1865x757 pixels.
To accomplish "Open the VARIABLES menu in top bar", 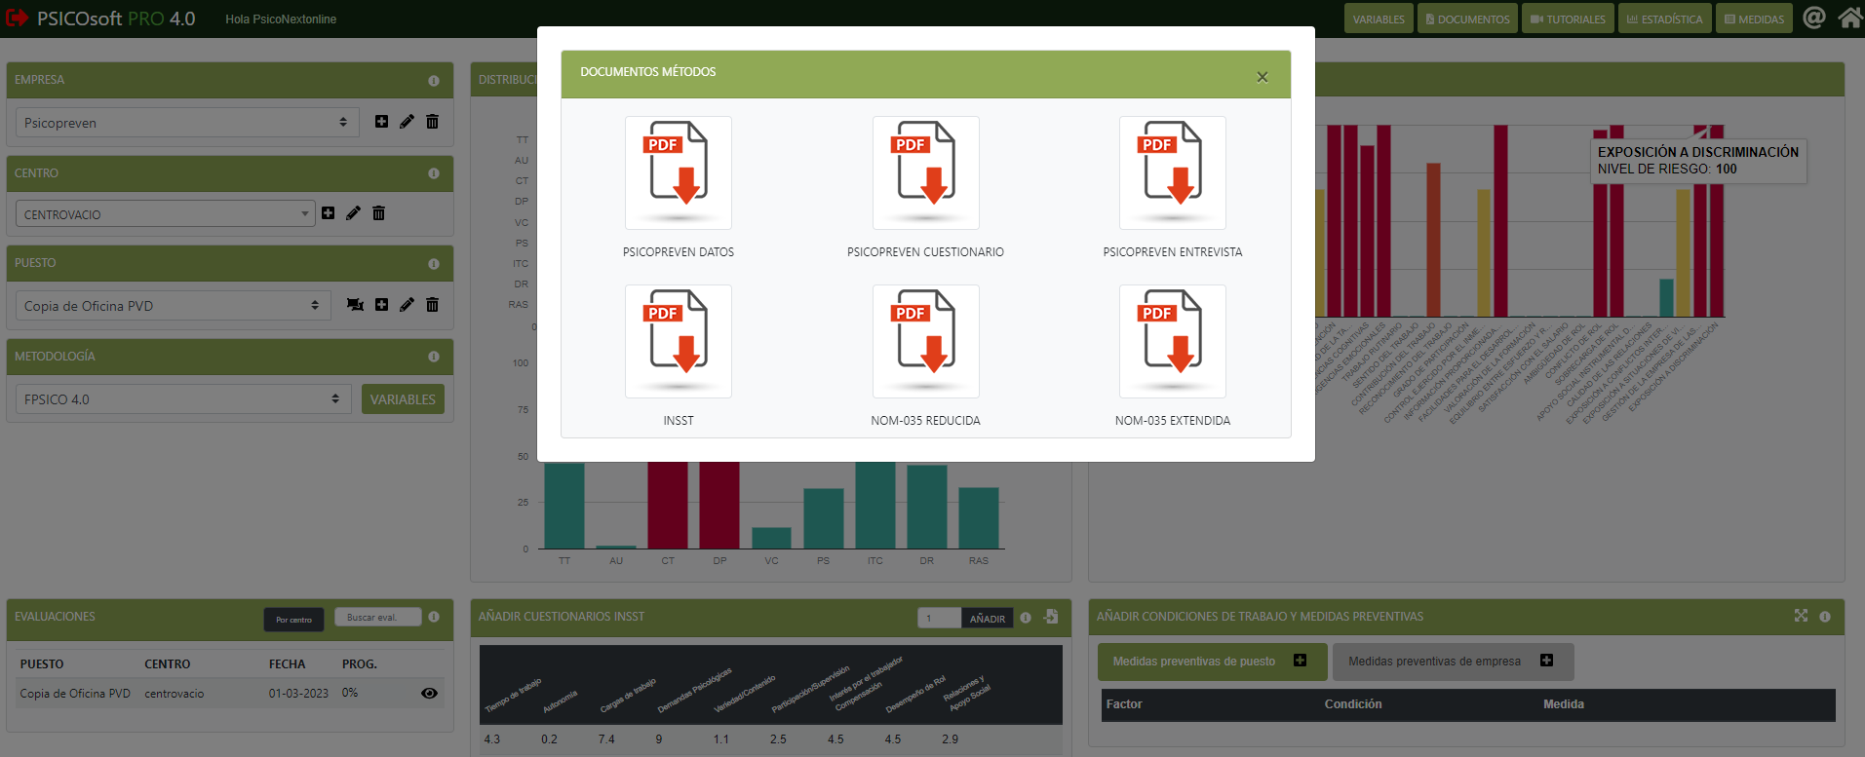I will point(1379,19).
